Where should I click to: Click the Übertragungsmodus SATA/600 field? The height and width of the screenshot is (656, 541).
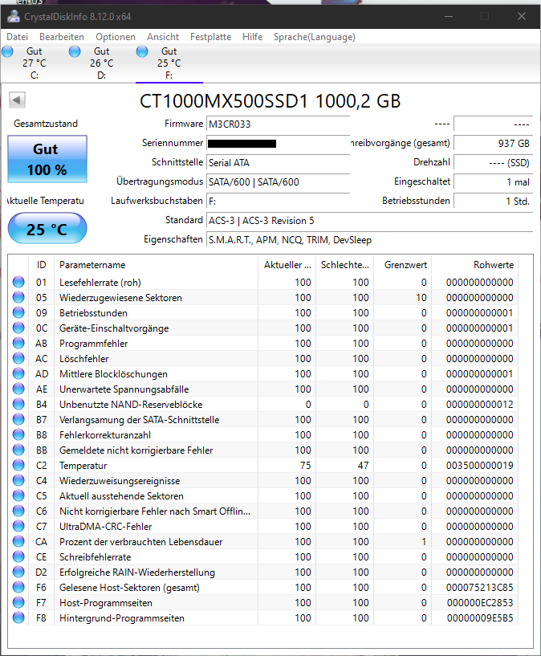pos(278,182)
